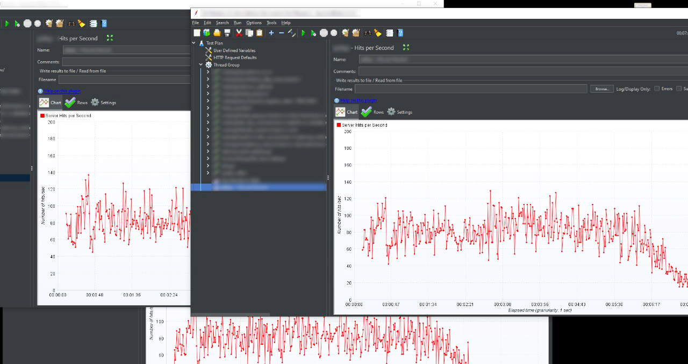
Task: Click the binoculars Search icon in the front window
Action: click(x=368, y=33)
